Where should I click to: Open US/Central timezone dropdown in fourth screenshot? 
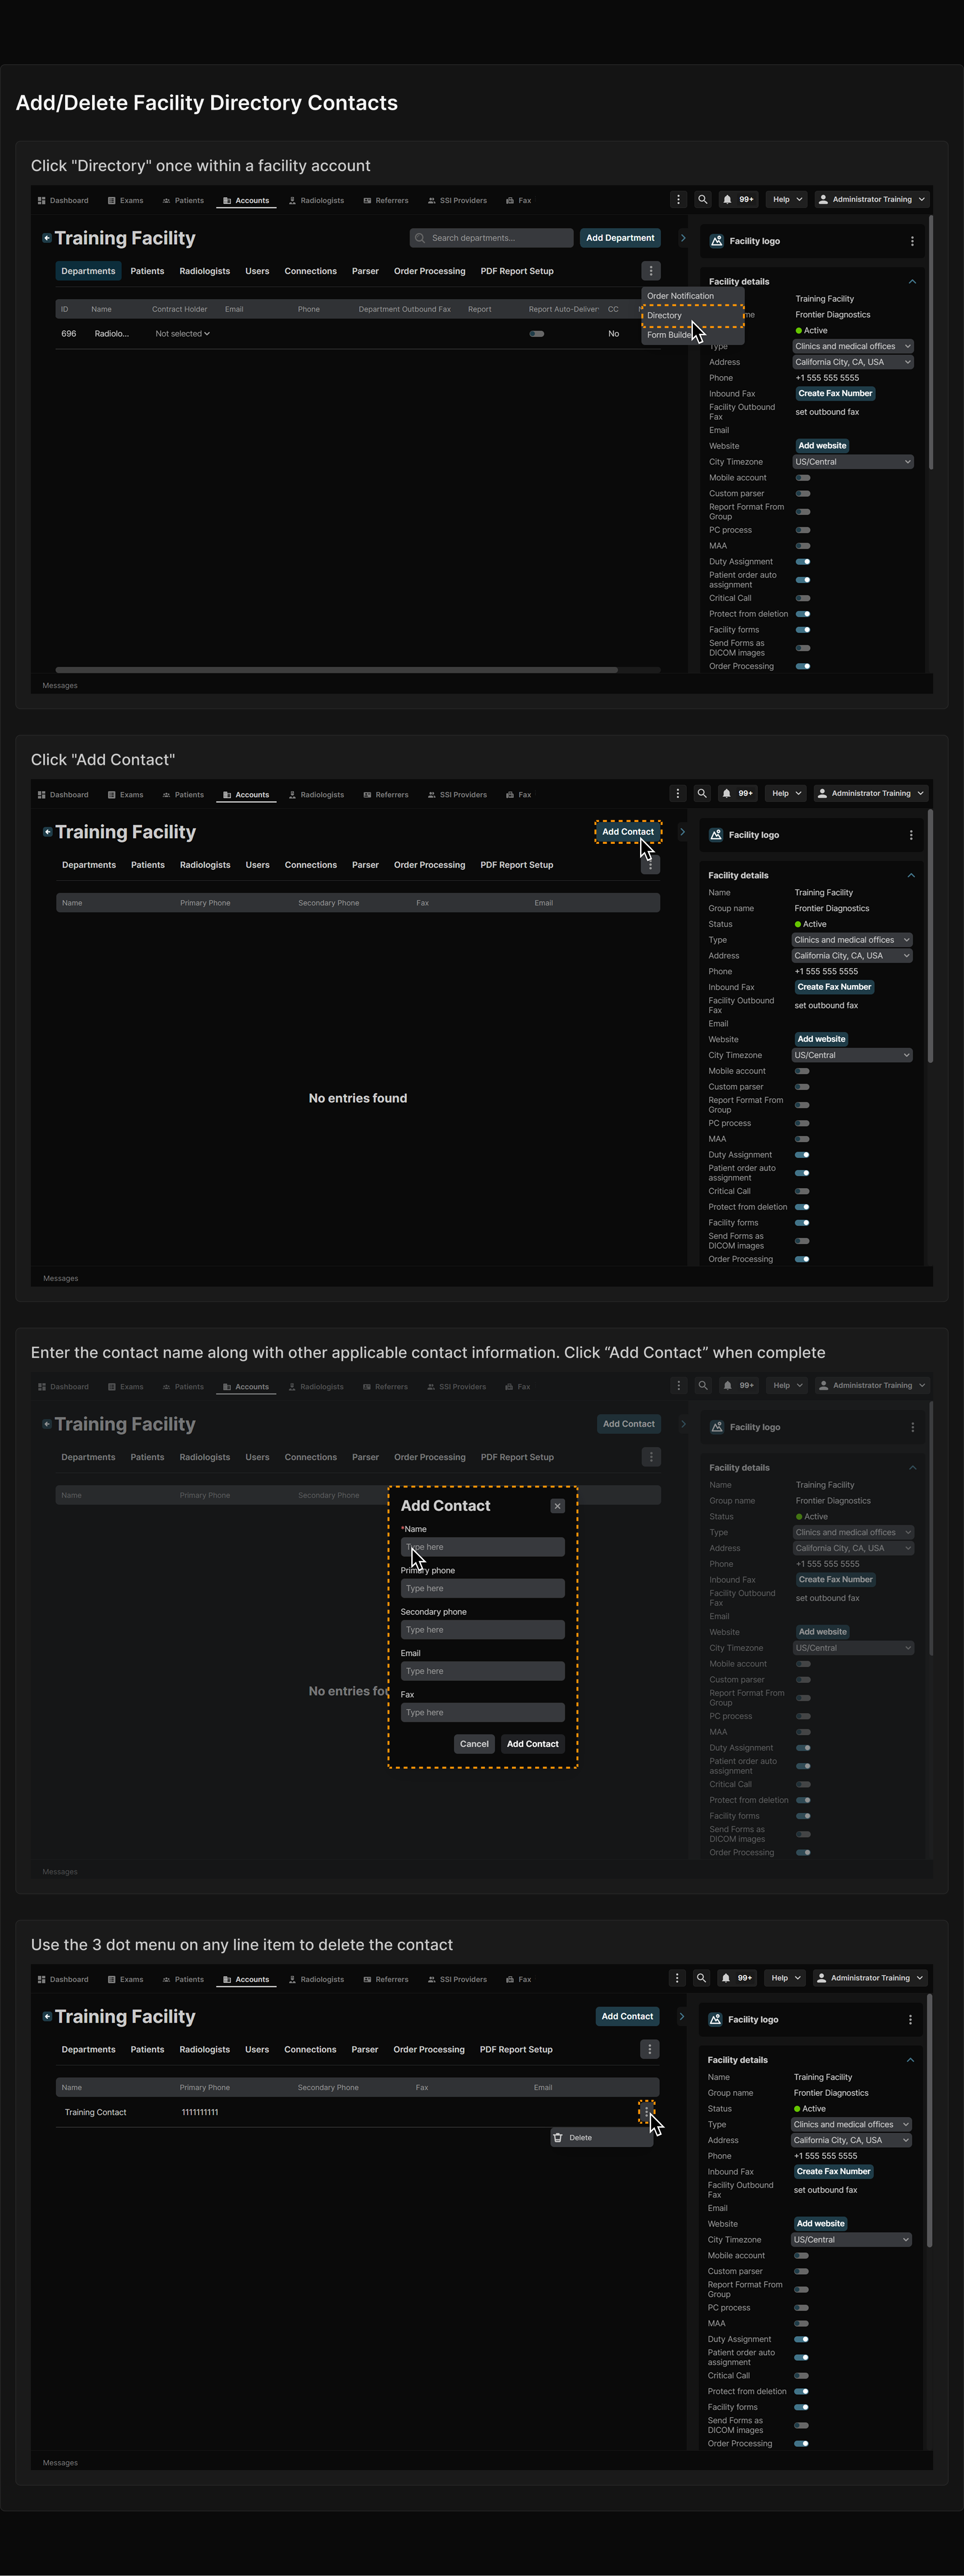click(851, 2240)
